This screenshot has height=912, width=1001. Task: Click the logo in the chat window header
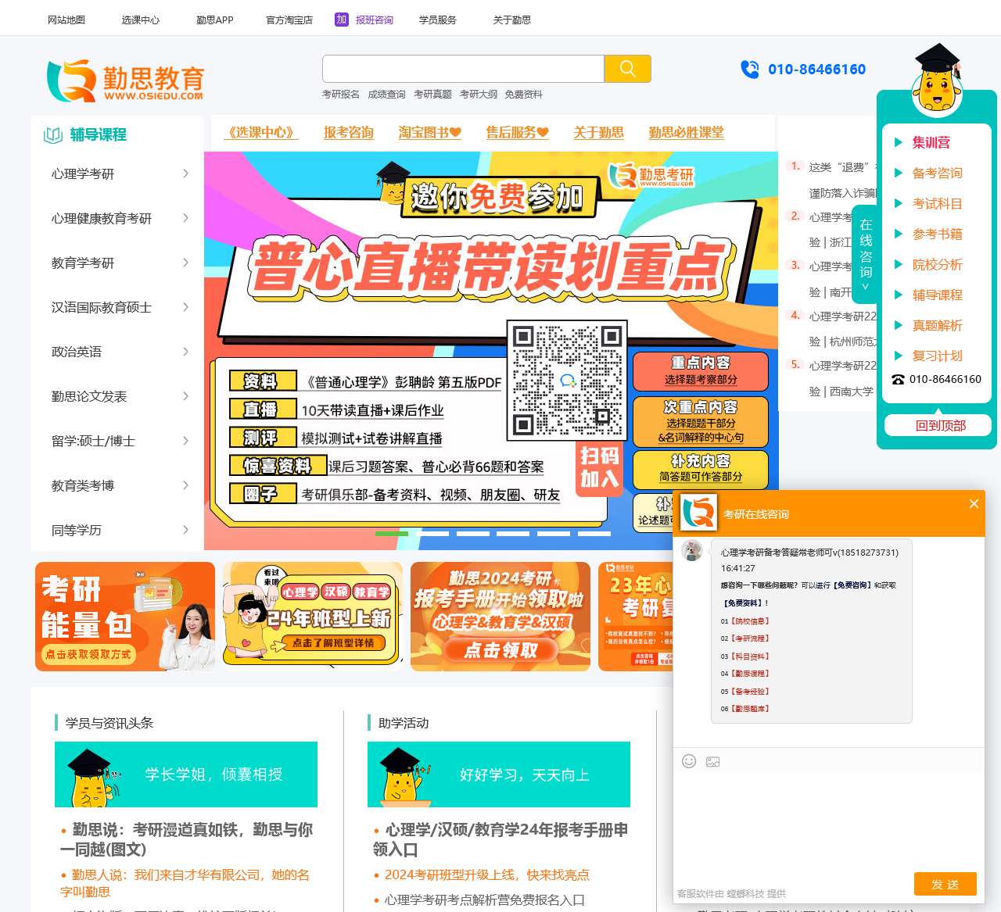click(698, 513)
